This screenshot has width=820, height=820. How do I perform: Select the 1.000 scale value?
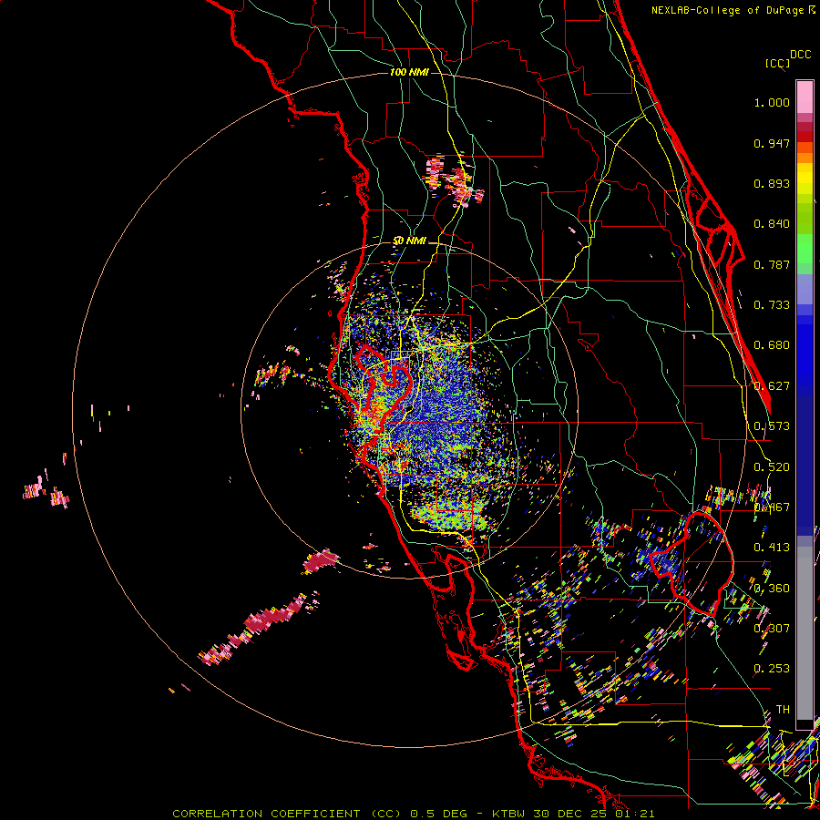(772, 102)
